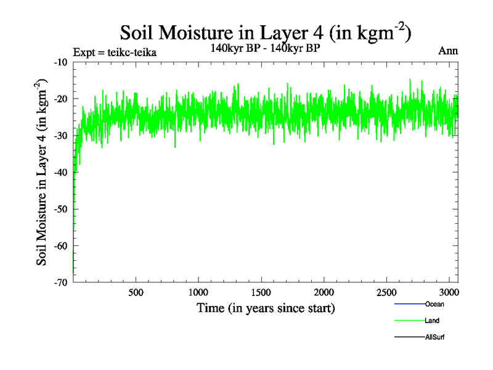Click the green Land legend line
The image size is (493, 370).
coord(409,321)
